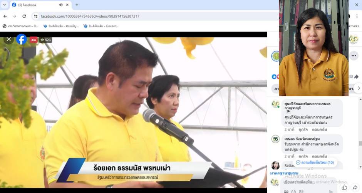Image resolution: width=362 pixels, height=193 pixels.
Task: Click the 523 viewers count indicator
Action: click(45, 40)
